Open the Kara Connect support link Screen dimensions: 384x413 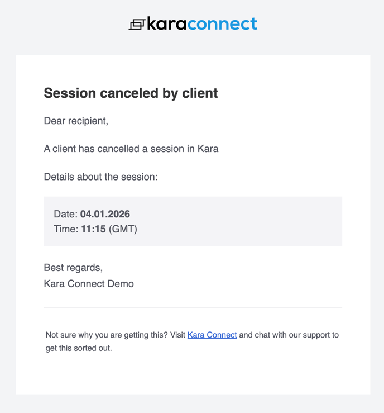[x=212, y=335]
